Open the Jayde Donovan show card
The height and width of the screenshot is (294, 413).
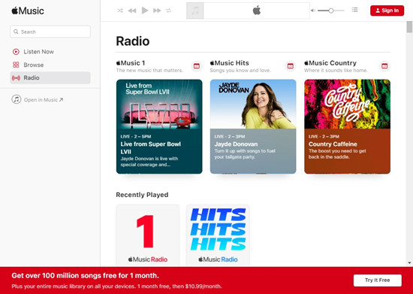coord(253,126)
